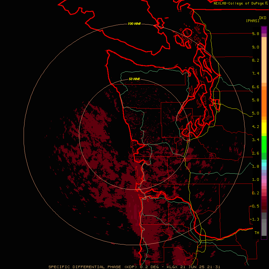
Task: Click the 0.2 scale value on the legend
Action: (x=256, y=193)
